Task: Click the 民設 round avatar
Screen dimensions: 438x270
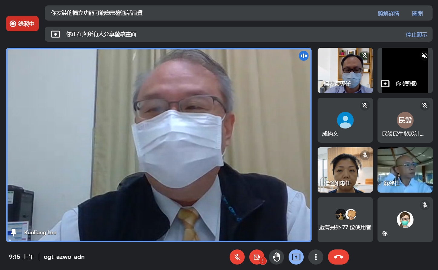Action: [x=405, y=120]
